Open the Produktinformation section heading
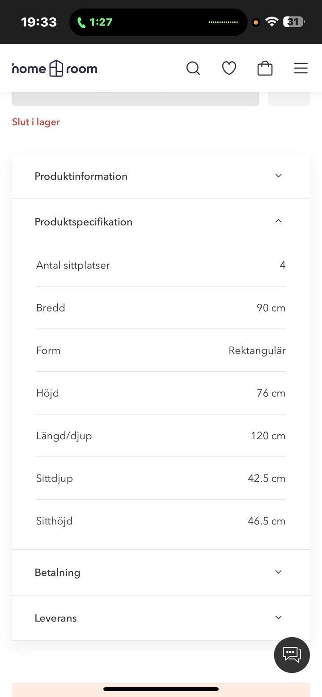This screenshot has width=322, height=697. pos(81,176)
